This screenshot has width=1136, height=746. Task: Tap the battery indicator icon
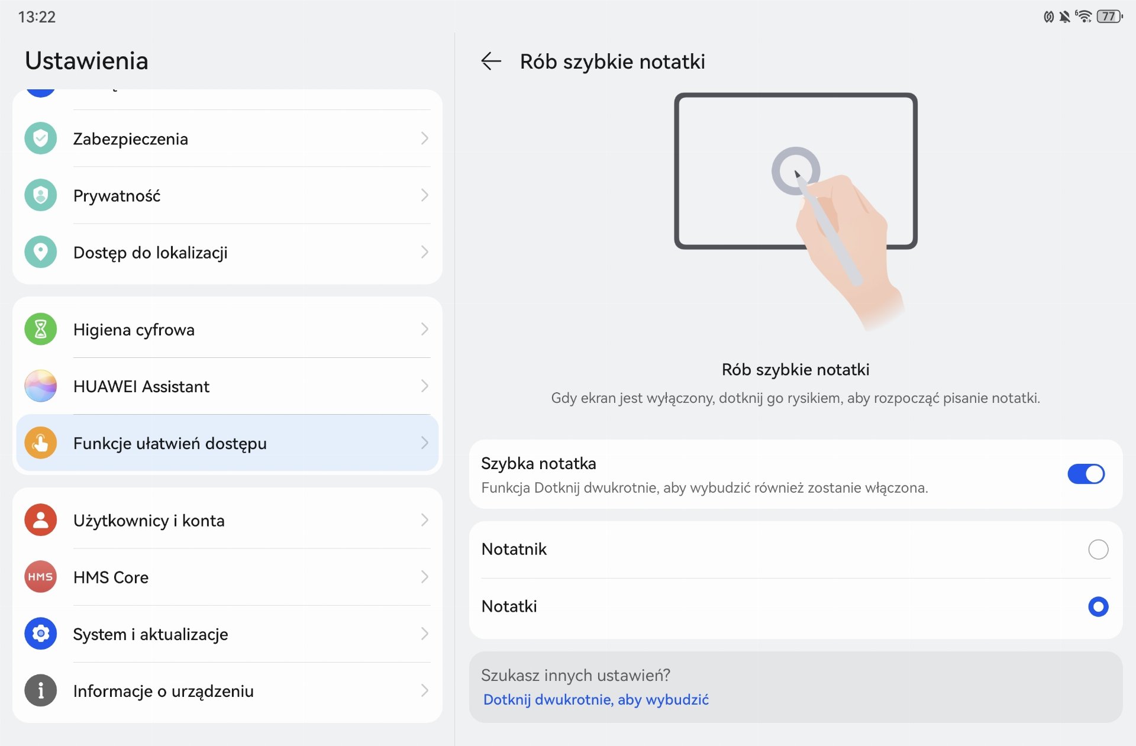tap(1109, 17)
